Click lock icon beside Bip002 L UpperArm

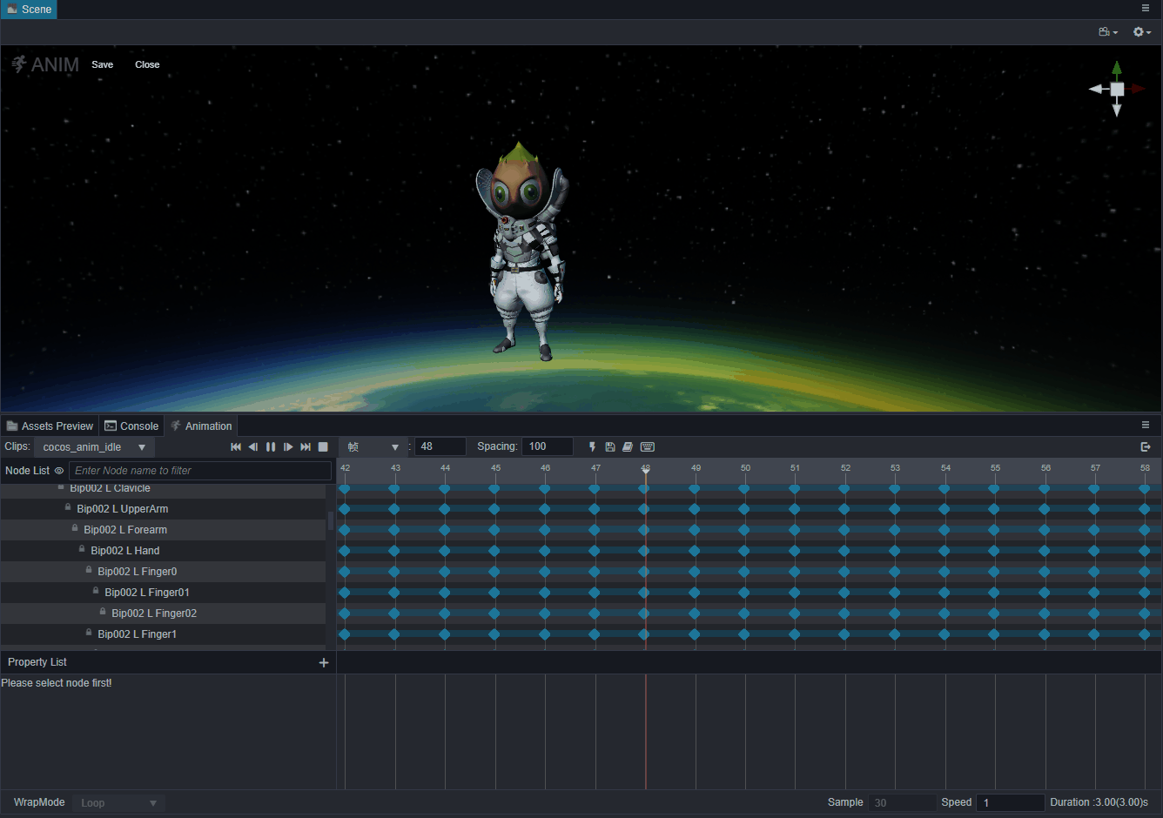click(x=68, y=507)
